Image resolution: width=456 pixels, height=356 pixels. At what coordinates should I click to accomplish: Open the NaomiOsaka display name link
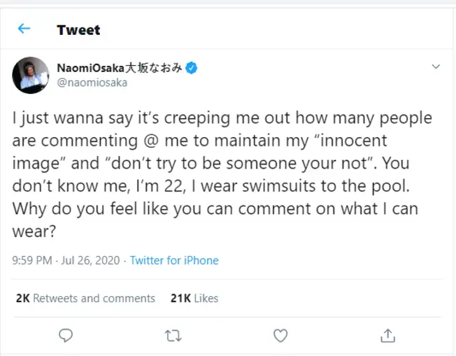tap(91, 68)
